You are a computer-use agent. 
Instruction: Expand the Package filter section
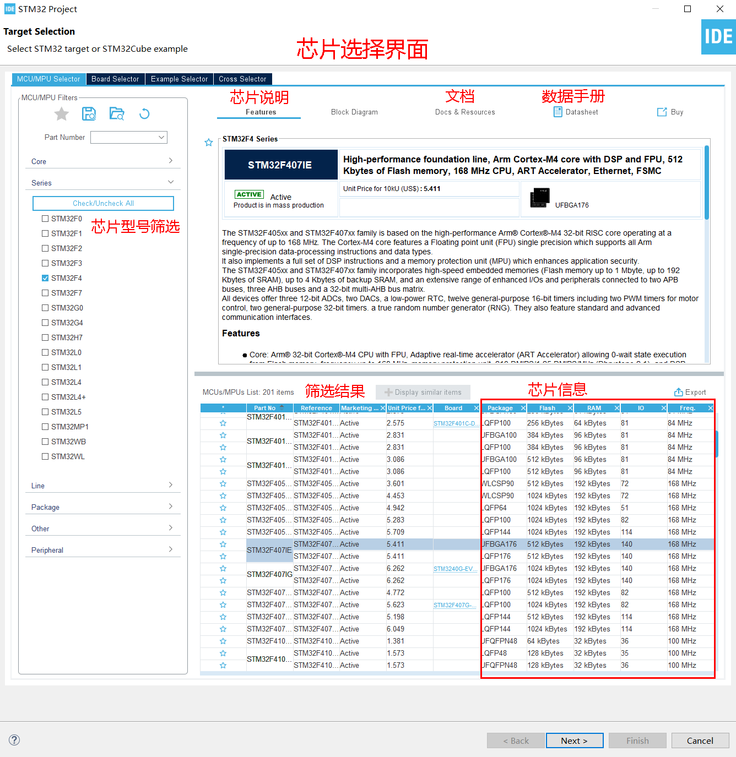103,507
